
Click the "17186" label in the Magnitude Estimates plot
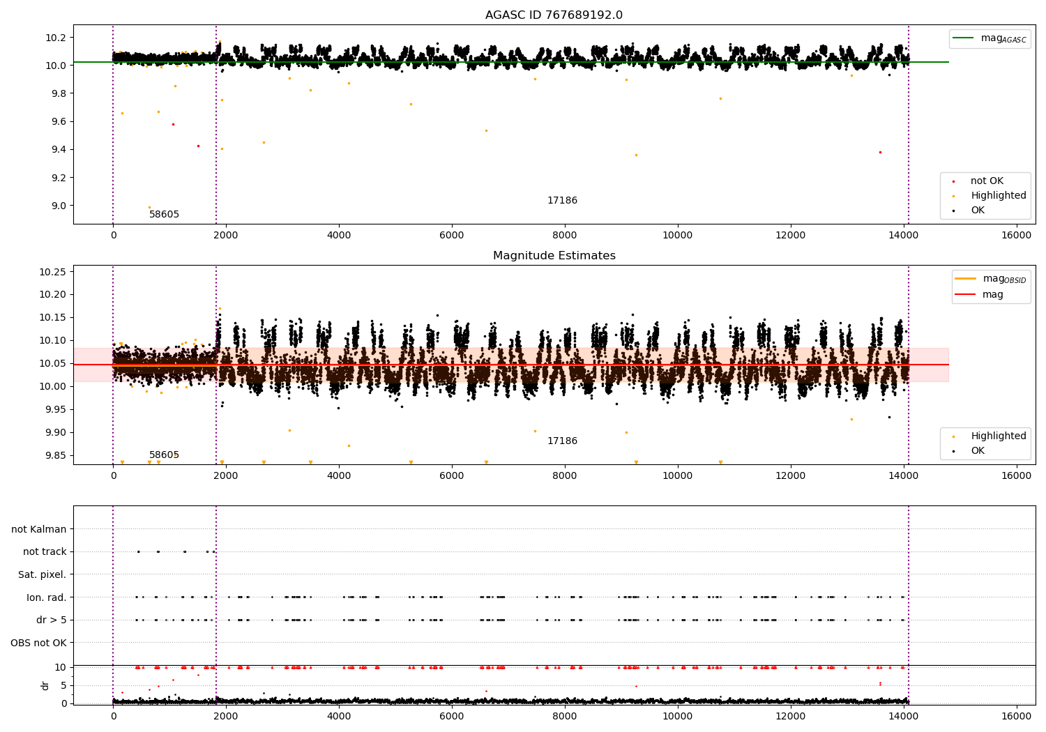[x=562, y=441]
